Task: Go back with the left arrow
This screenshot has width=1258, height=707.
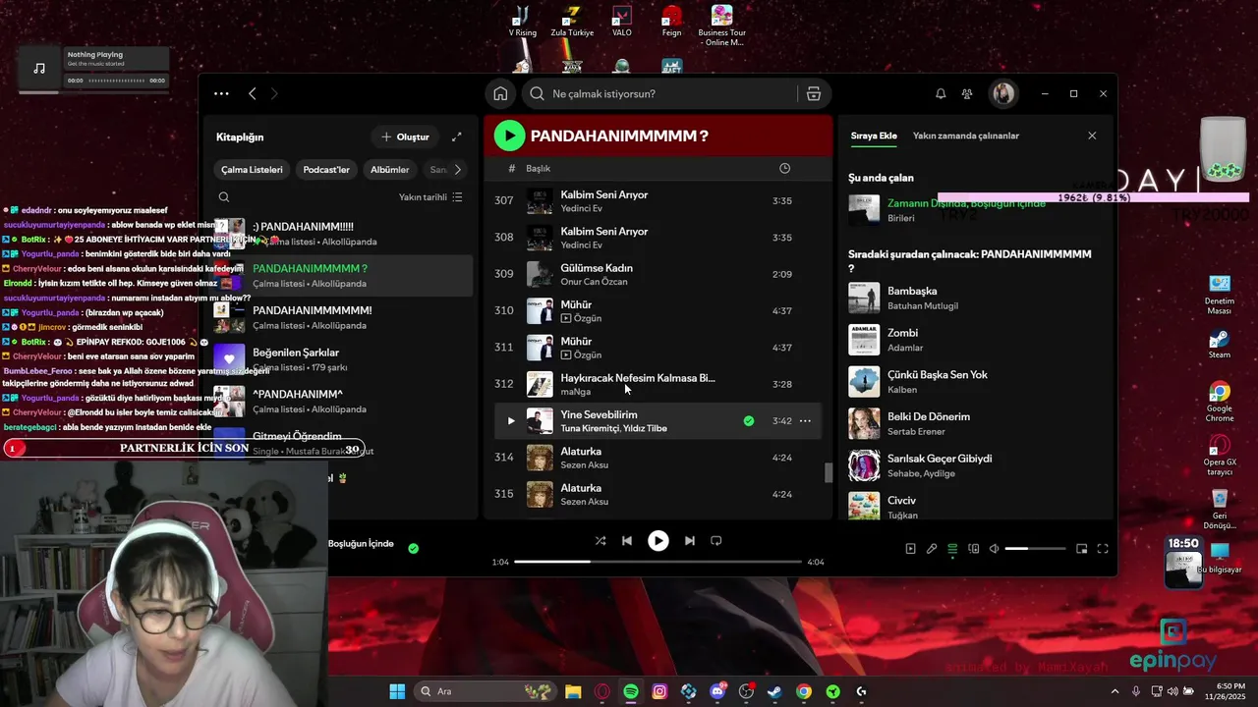Action: pyautogui.click(x=253, y=93)
